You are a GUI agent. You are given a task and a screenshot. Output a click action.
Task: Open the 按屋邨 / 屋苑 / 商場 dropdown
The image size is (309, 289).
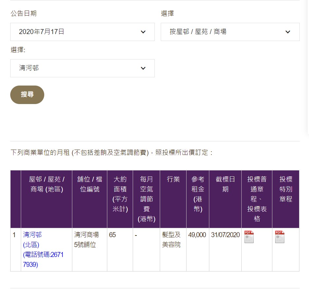(230, 32)
